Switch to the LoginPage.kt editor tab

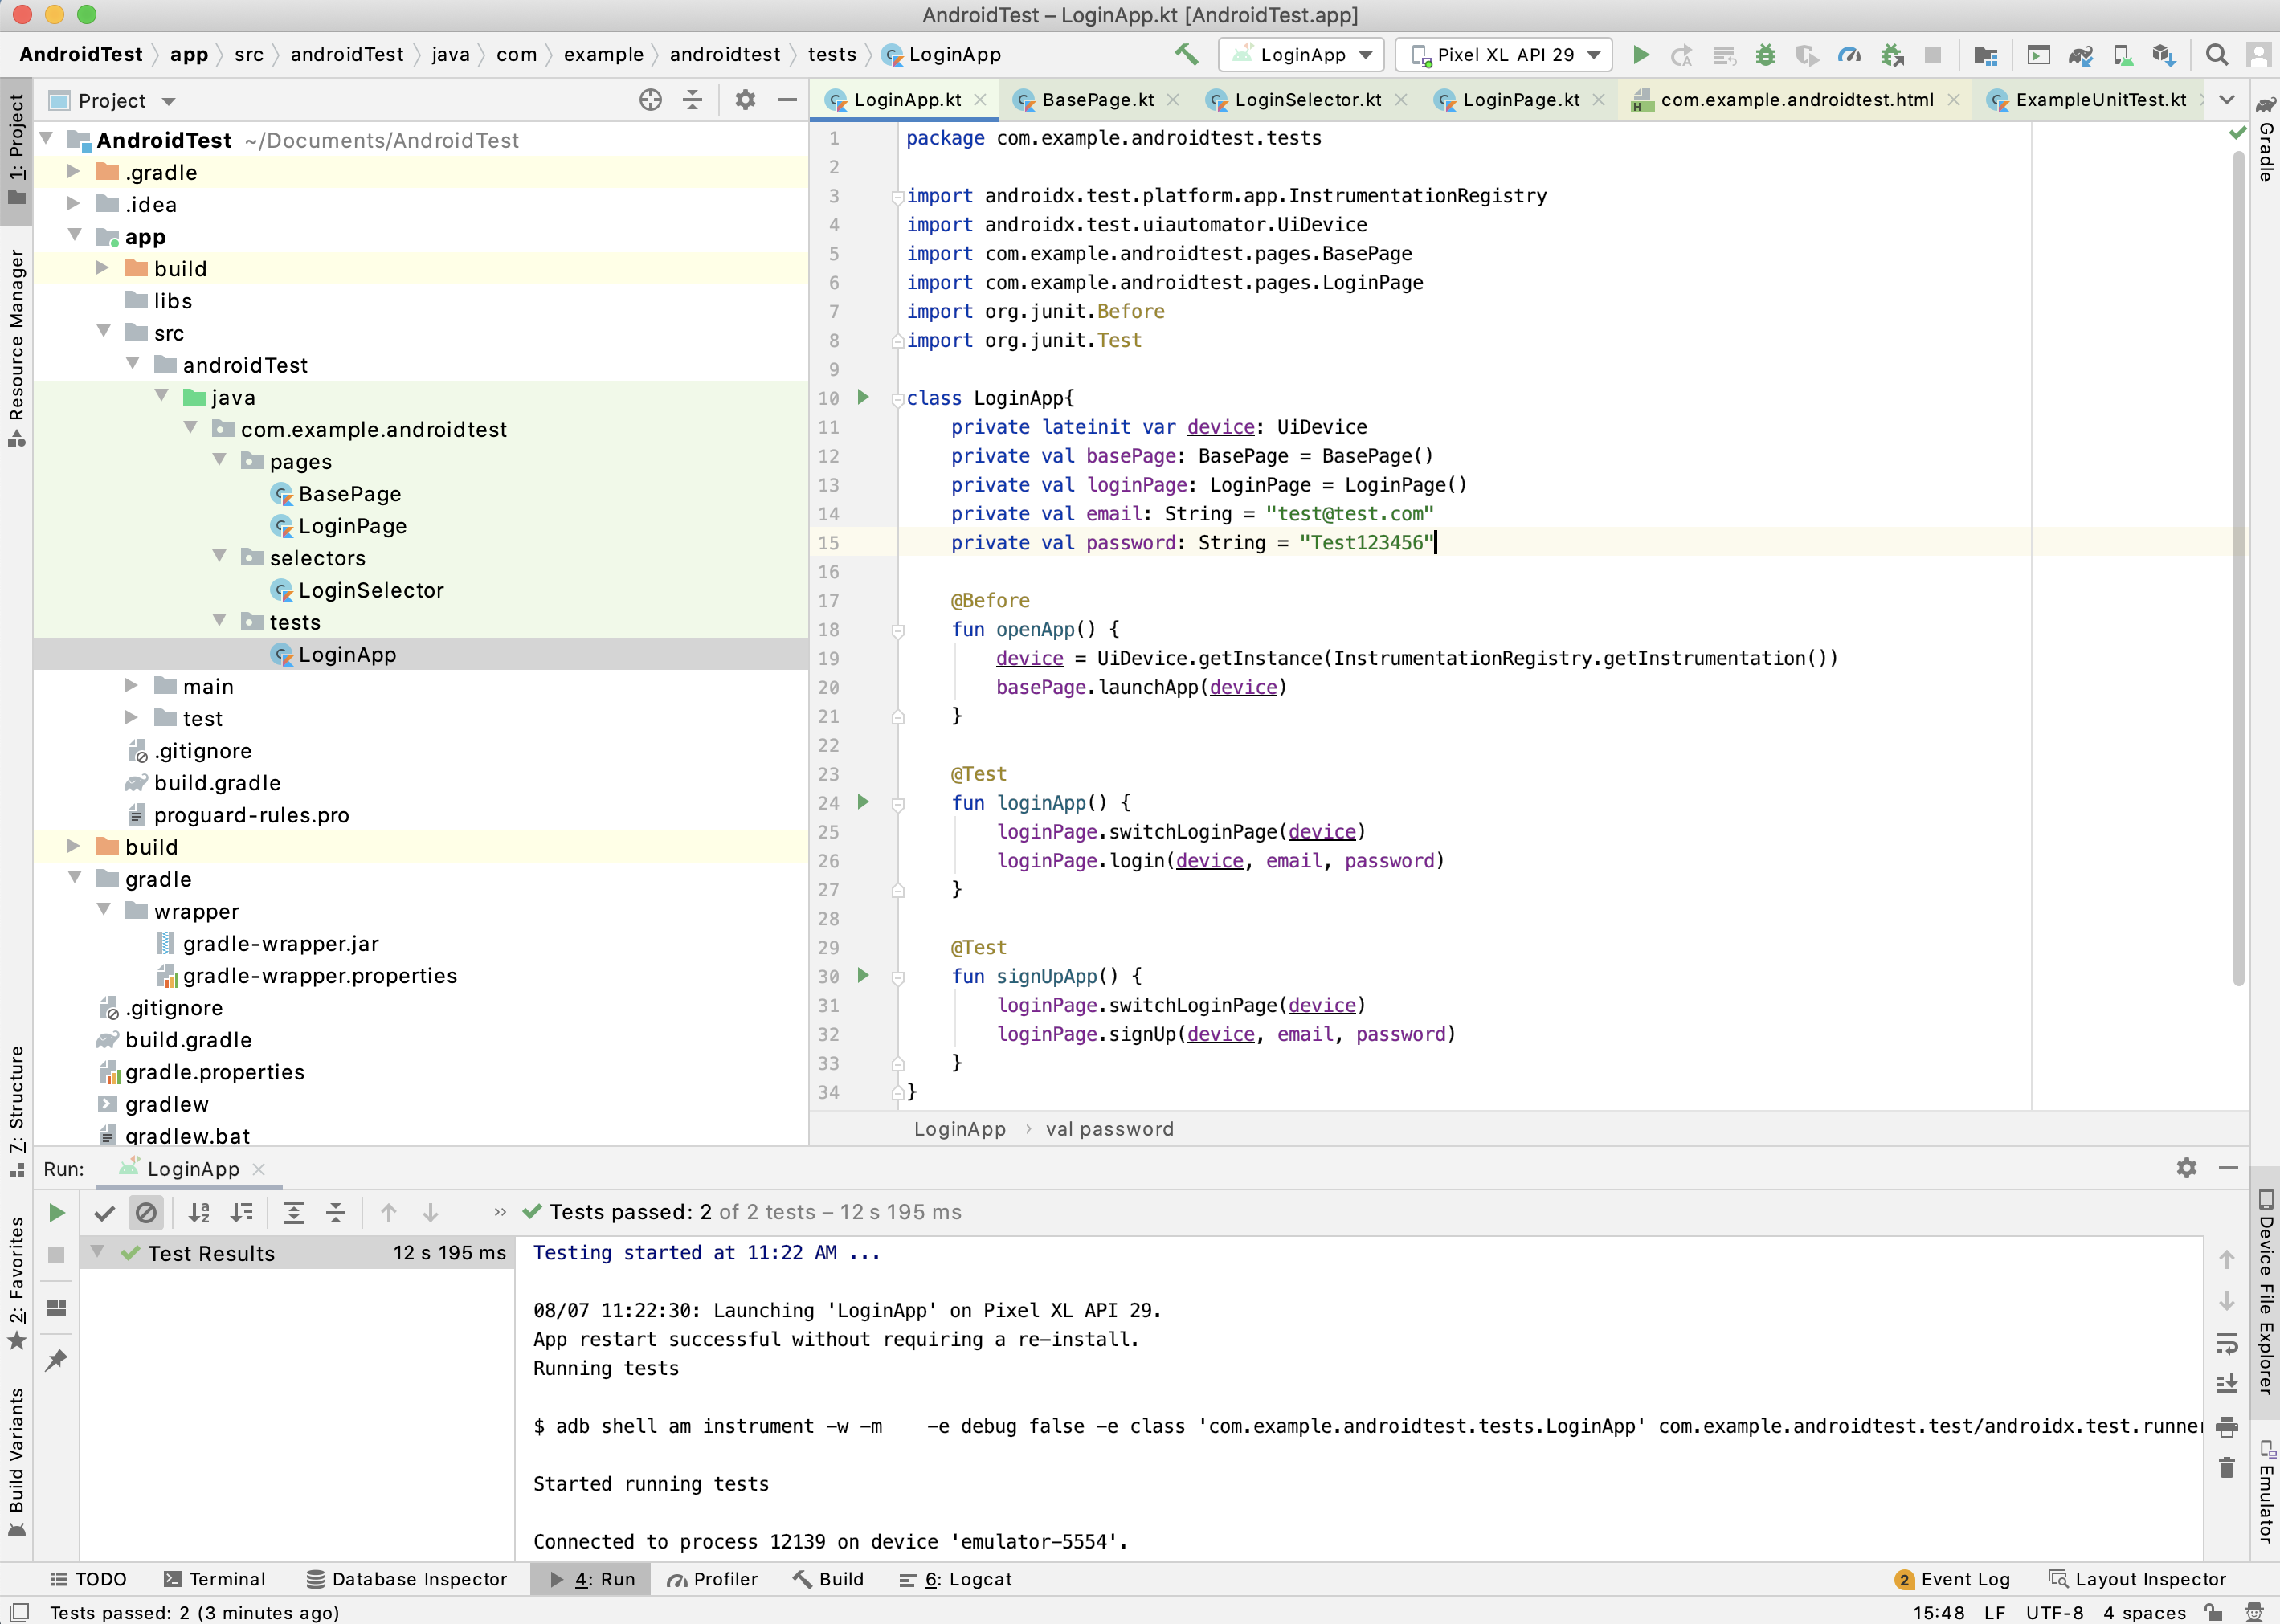click(x=1519, y=100)
